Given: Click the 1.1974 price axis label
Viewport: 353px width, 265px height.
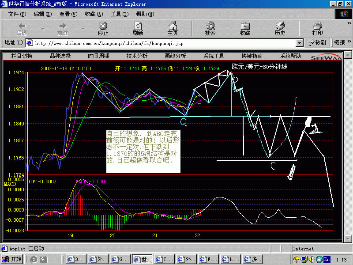Looking at the screenshot, I should click(16, 72).
